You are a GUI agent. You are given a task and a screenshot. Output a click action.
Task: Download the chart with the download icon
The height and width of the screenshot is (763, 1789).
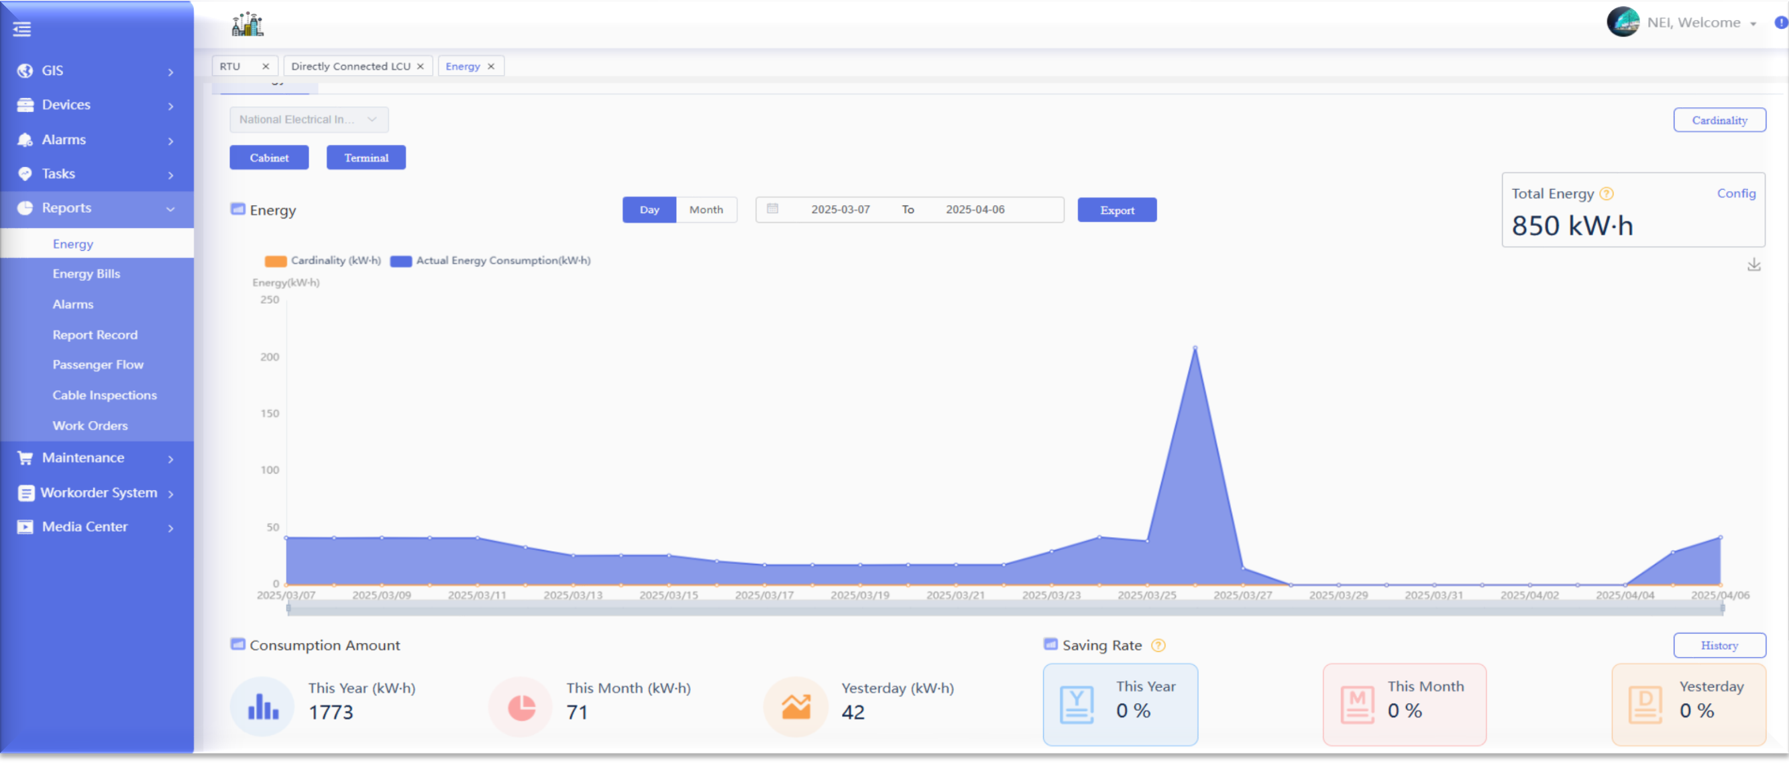[x=1753, y=265]
